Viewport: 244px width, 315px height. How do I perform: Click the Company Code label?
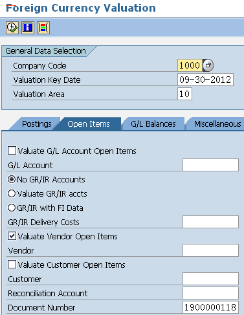(x=39, y=66)
